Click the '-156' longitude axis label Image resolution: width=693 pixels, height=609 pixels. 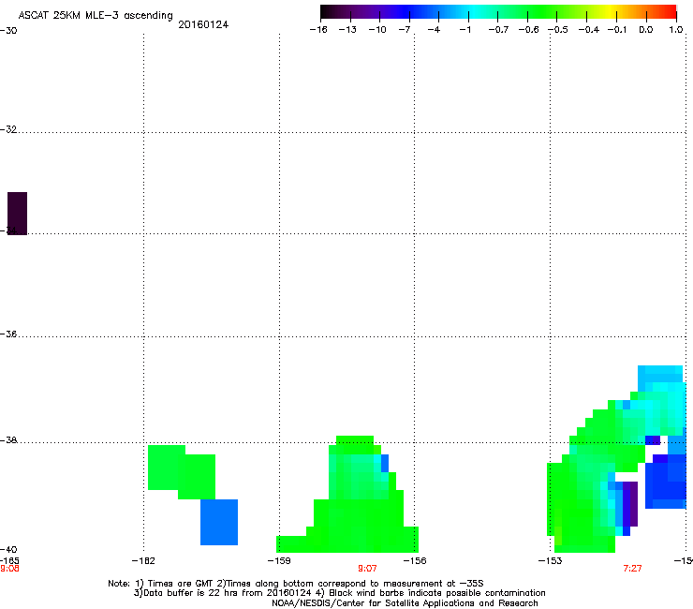(x=415, y=561)
